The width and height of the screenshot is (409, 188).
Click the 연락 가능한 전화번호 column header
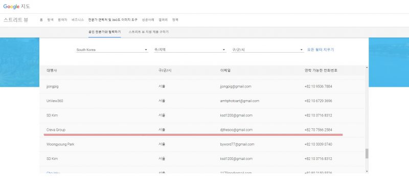click(321, 70)
